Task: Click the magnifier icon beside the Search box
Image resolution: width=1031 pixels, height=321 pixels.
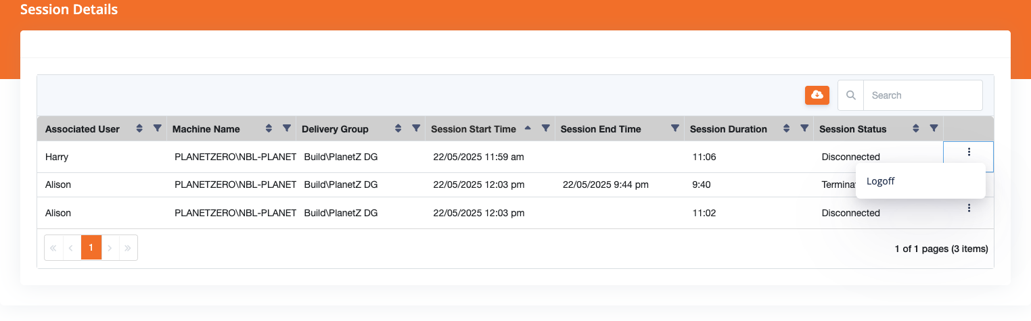Action: [x=851, y=95]
